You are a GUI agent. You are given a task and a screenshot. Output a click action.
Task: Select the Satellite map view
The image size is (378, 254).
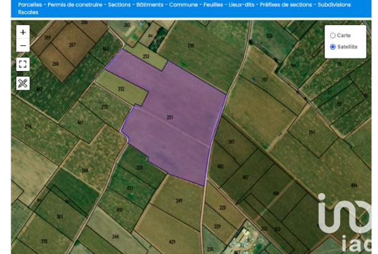tap(333, 47)
